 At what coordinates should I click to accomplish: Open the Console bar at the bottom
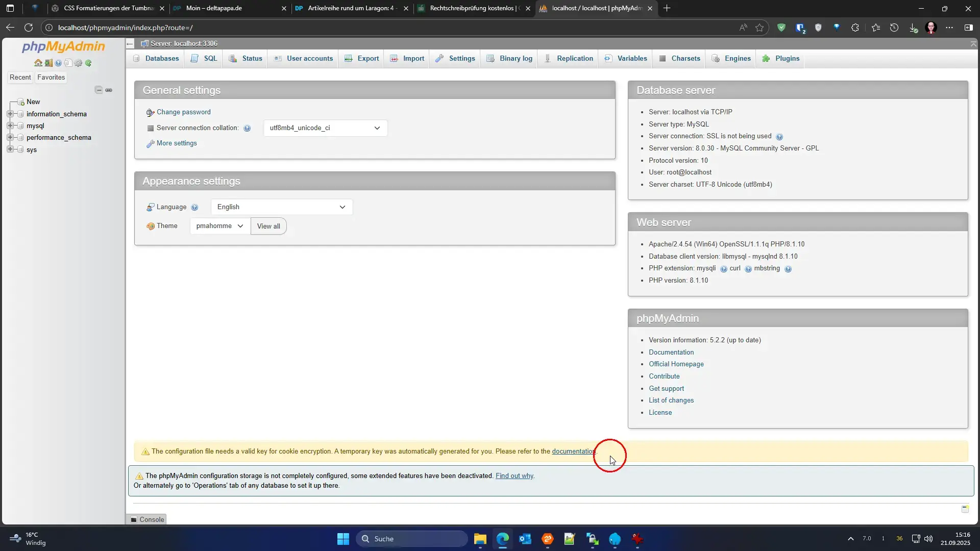point(147,519)
